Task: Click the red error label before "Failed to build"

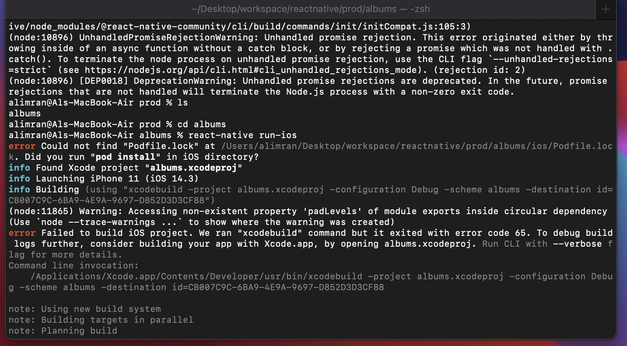Action: coord(22,233)
